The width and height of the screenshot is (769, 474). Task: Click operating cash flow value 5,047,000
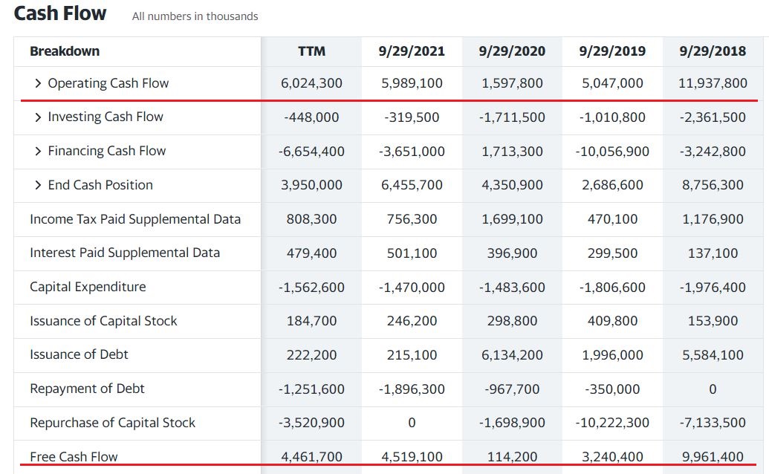click(612, 83)
